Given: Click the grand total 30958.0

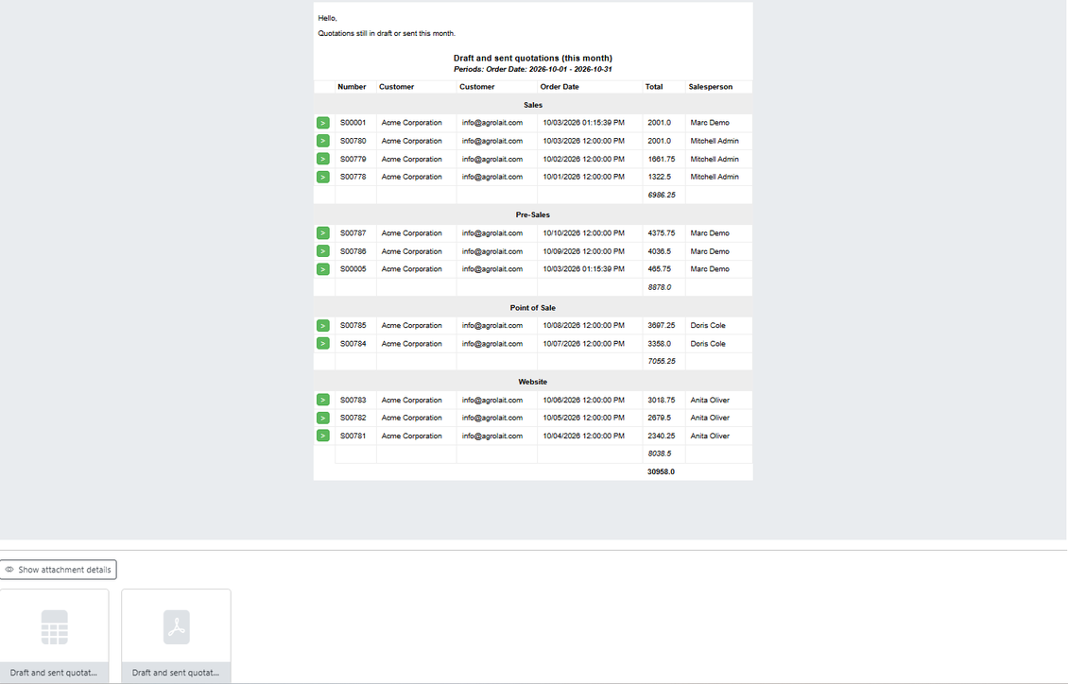Looking at the screenshot, I should click(x=661, y=471).
